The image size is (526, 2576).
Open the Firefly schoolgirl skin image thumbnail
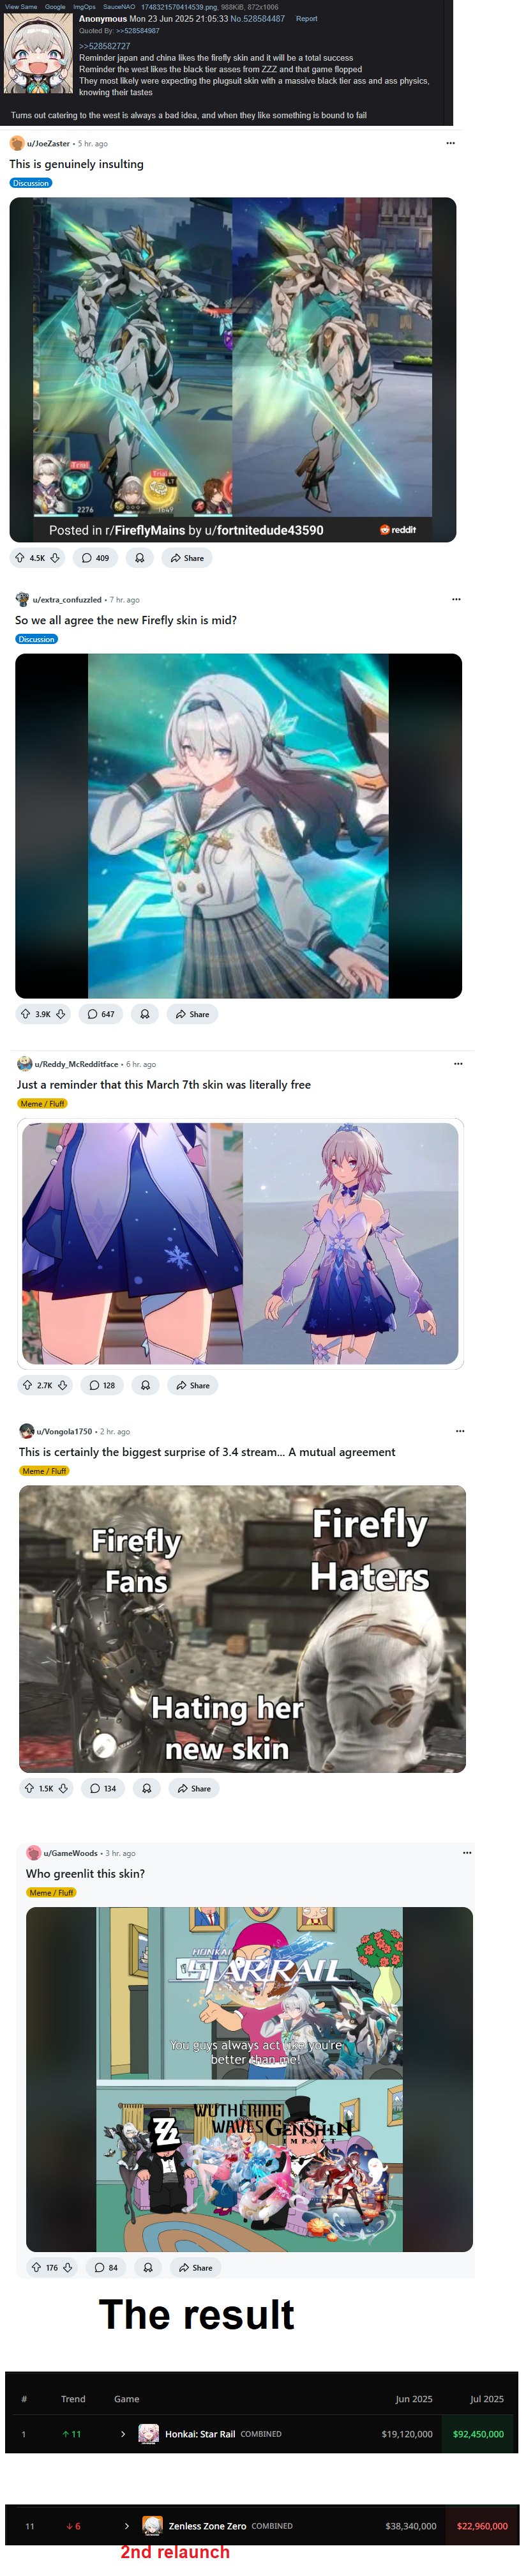coord(238,825)
